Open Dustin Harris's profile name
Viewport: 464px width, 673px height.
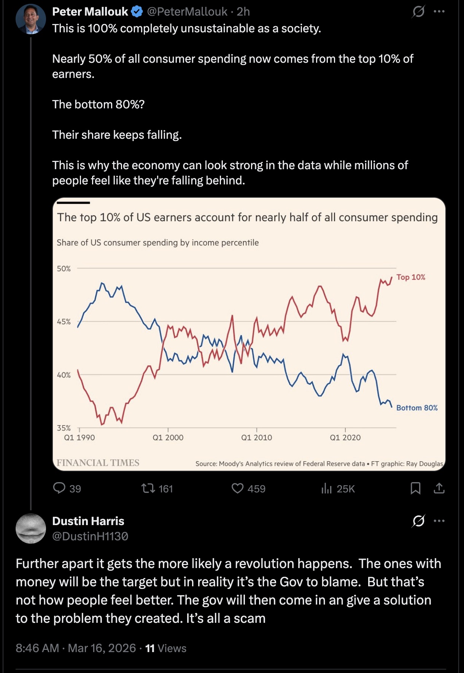[x=88, y=521]
